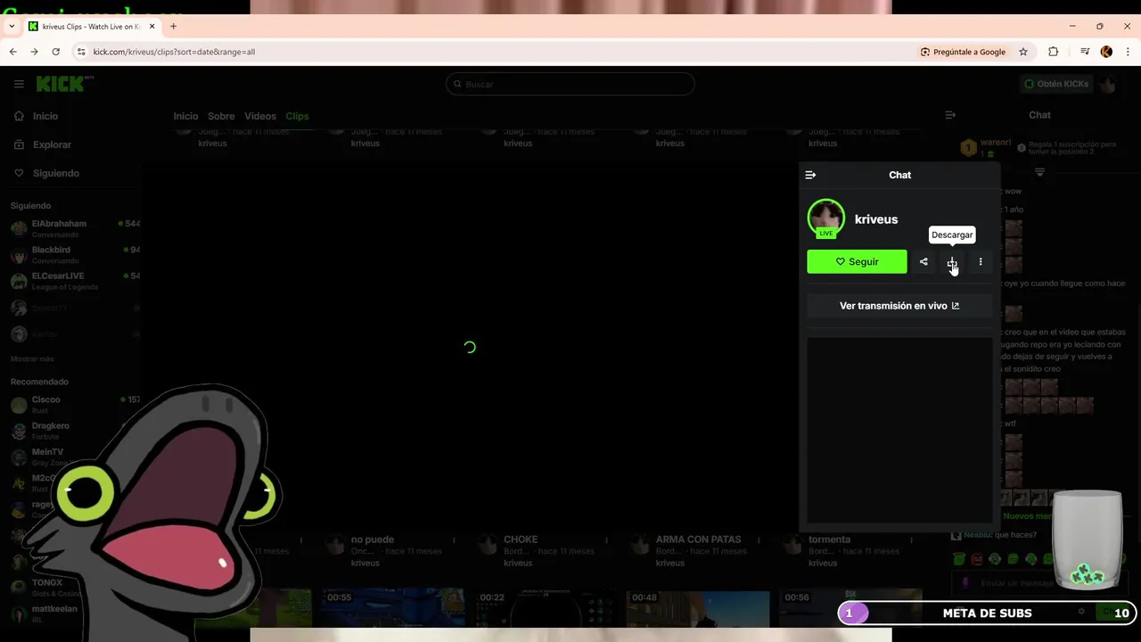Click the Descargar download icon
The image size is (1141, 642).
coord(952,262)
